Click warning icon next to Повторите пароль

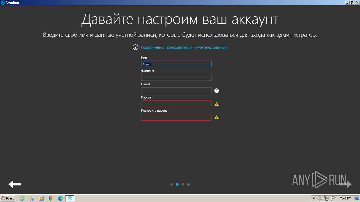217,117
